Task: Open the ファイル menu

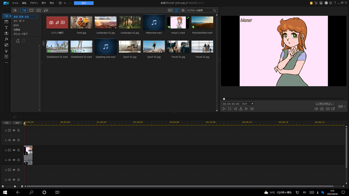Action: (x=15, y=3)
